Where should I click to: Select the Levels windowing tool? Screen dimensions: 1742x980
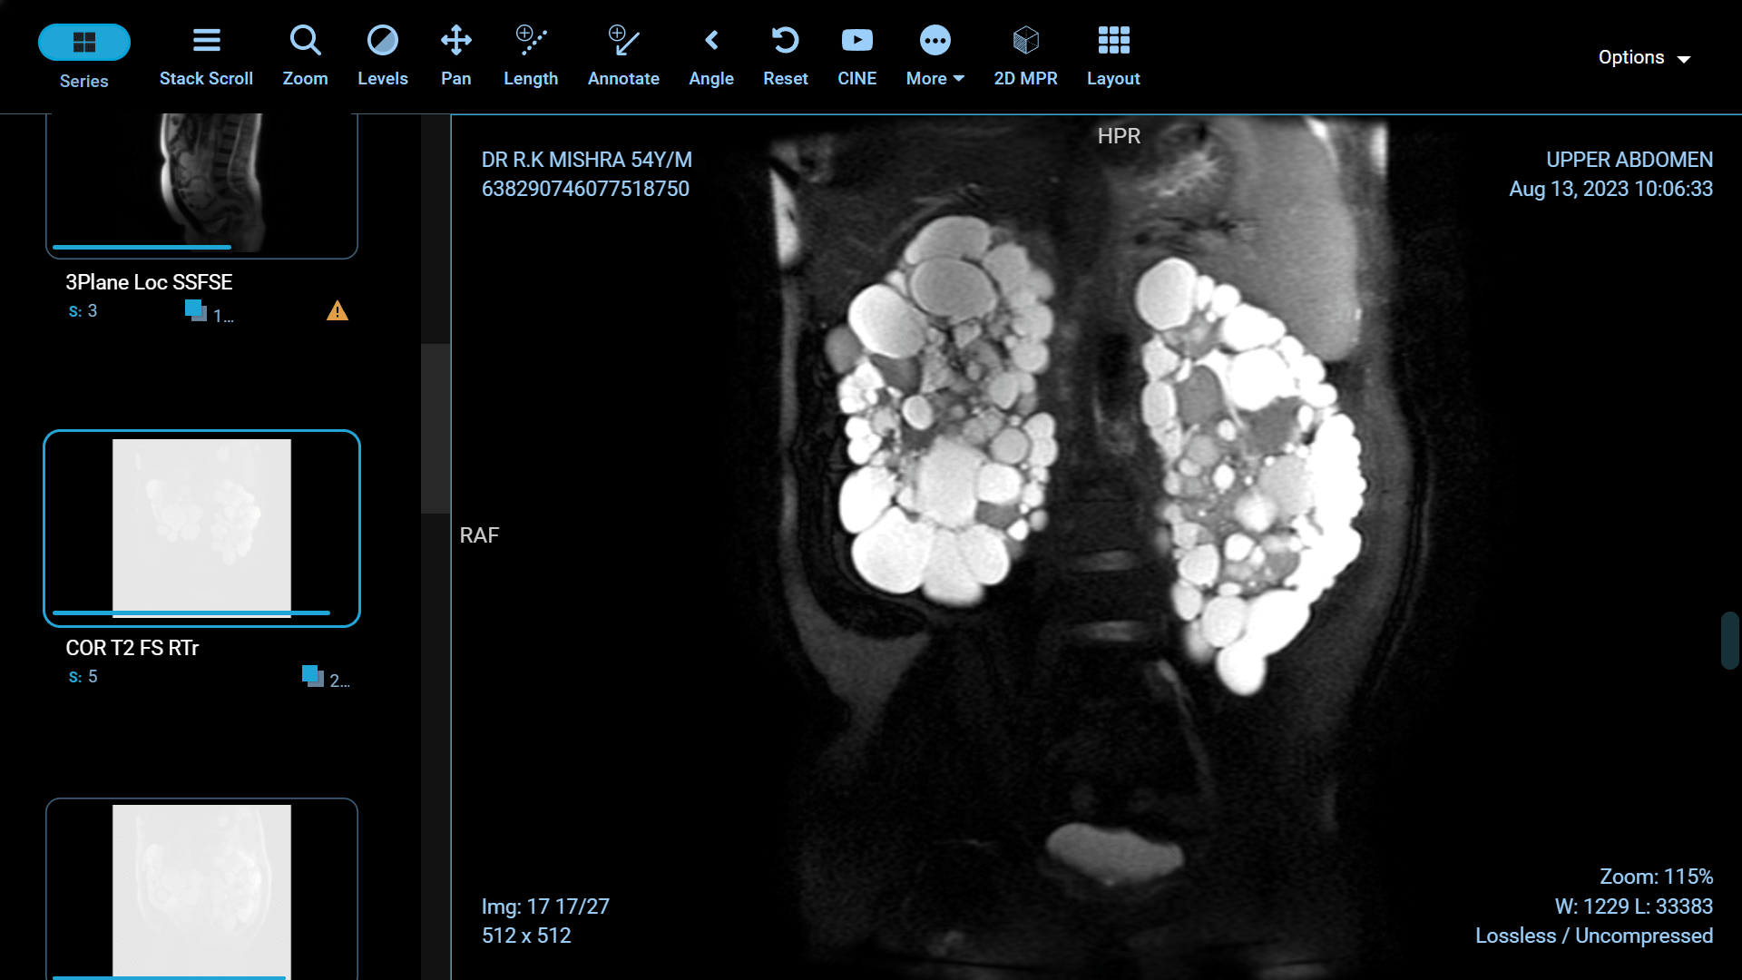[382, 54]
